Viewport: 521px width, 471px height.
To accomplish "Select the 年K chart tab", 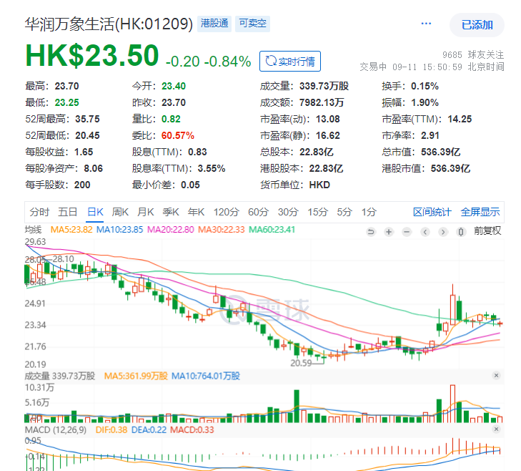I will [x=196, y=212].
